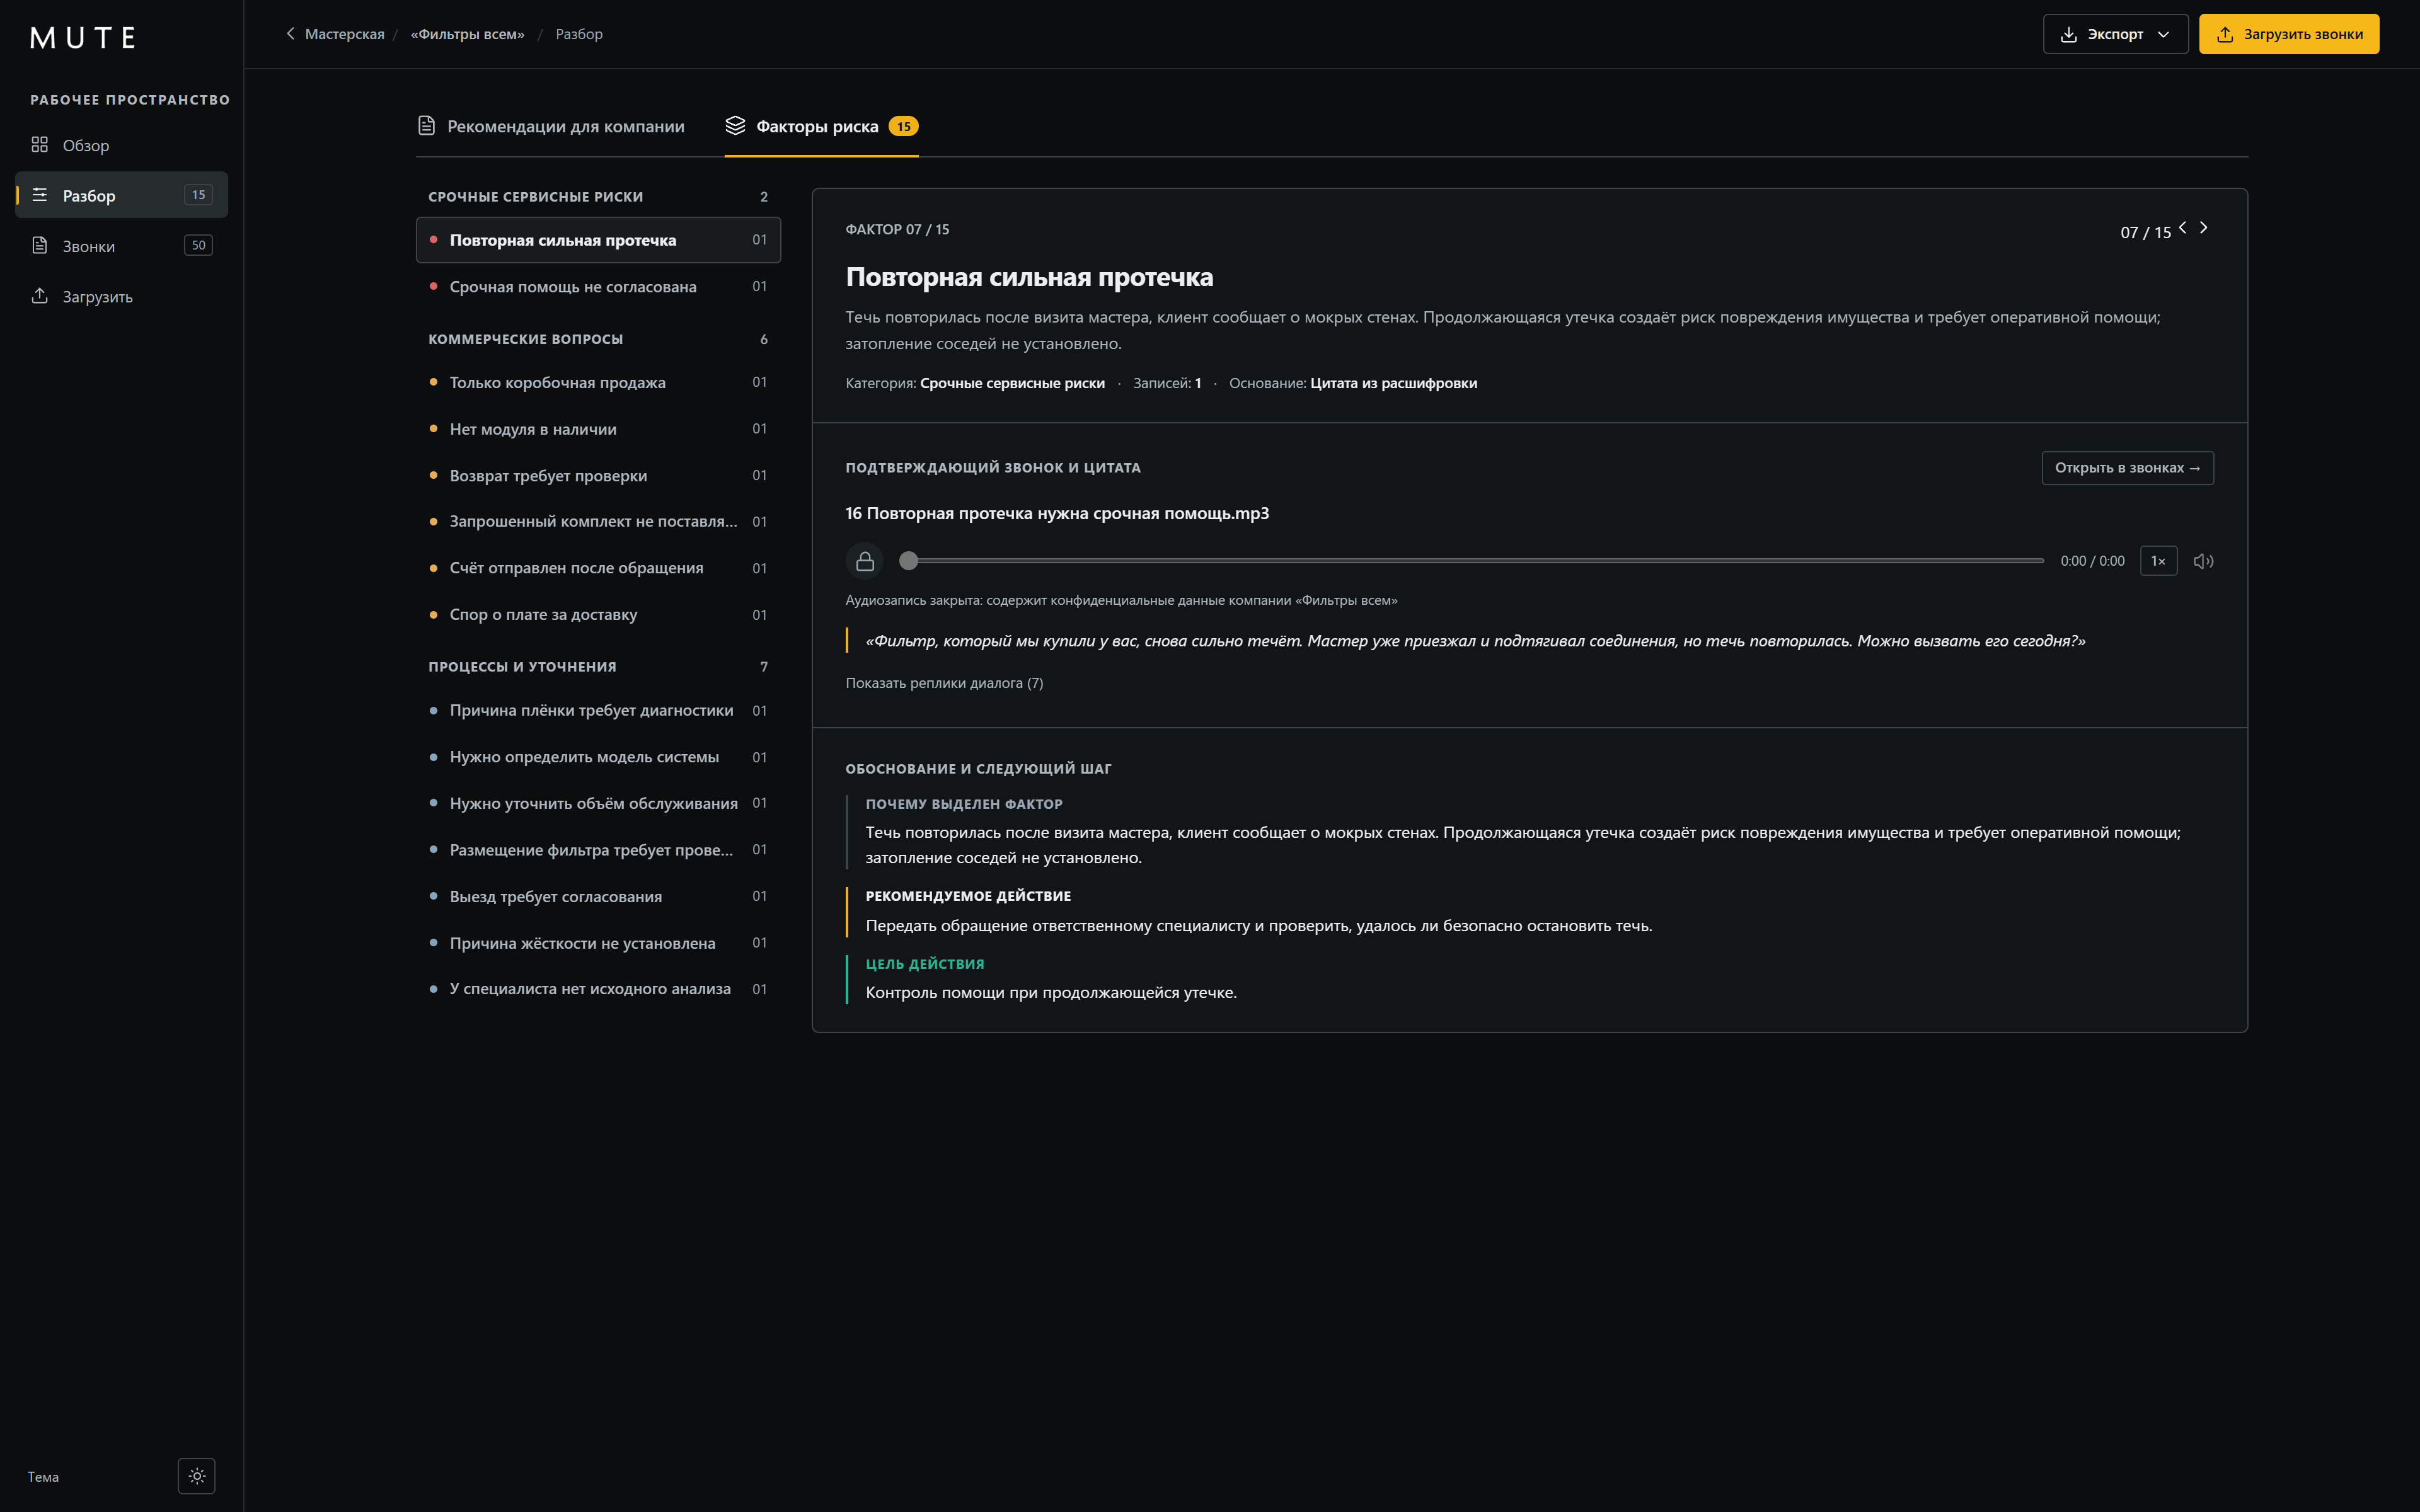
Task: Click the Загрузить звонки button
Action: click(2289, 34)
